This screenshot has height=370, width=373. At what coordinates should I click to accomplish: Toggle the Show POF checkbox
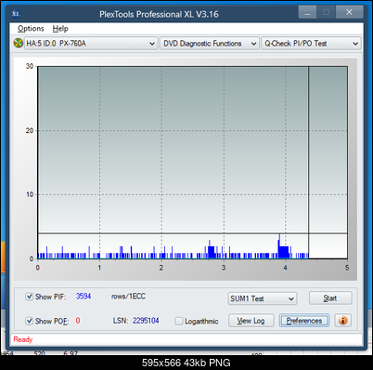pyautogui.click(x=29, y=321)
